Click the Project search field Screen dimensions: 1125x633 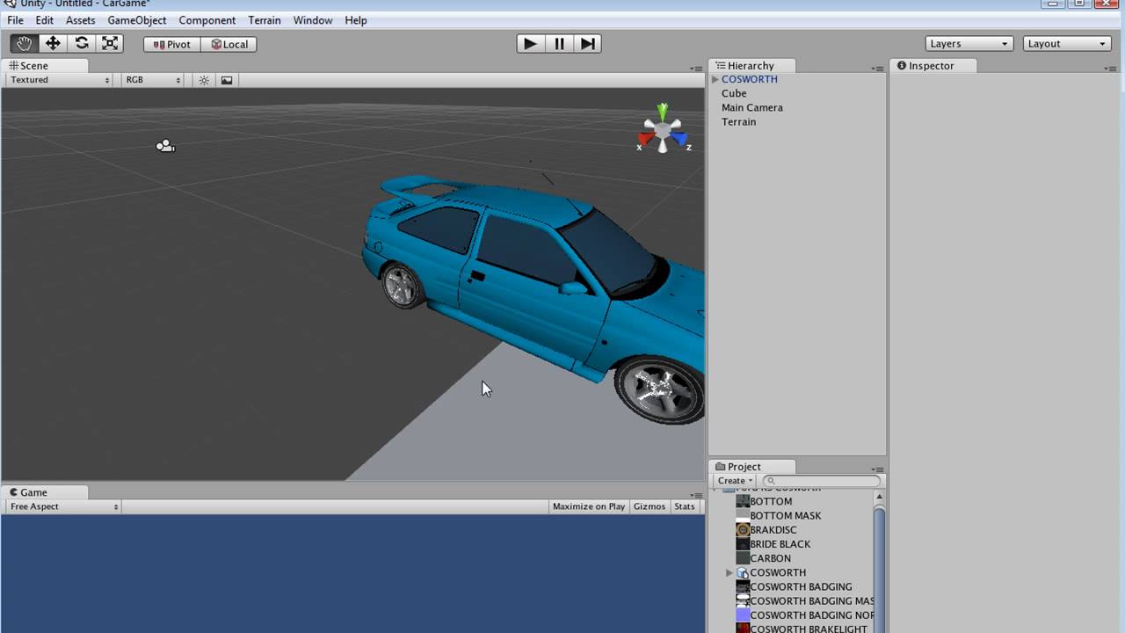822,481
